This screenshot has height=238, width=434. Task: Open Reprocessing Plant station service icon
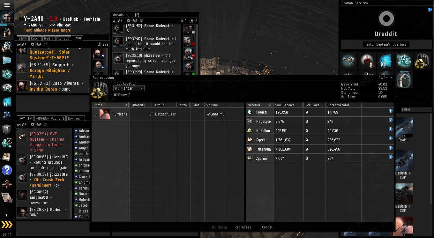pyautogui.click(x=420, y=61)
